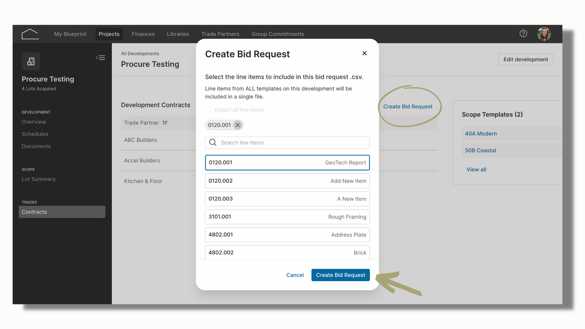Viewport: 585px width, 329px height.
Task: Open the 40A Modern scope template
Action: [481, 134]
